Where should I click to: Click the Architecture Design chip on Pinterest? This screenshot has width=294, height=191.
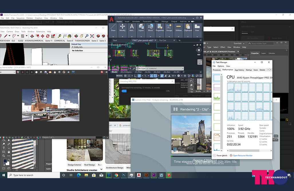pos(115,168)
